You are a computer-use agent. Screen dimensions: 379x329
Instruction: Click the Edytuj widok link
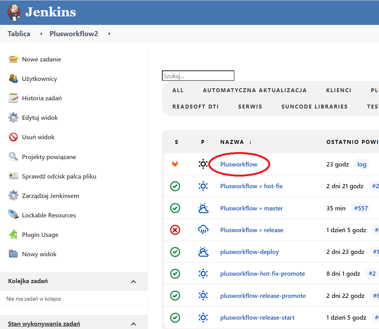point(40,118)
